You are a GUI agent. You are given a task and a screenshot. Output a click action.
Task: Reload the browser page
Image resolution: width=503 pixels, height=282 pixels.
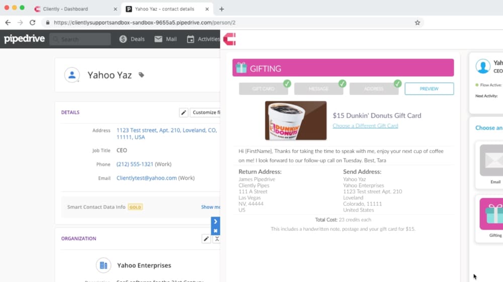tap(32, 23)
